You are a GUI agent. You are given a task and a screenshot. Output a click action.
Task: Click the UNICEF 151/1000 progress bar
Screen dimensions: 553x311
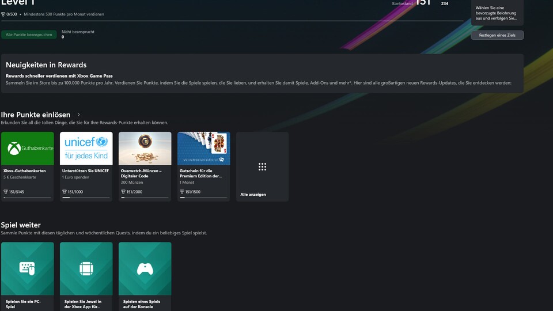point(86,198)
